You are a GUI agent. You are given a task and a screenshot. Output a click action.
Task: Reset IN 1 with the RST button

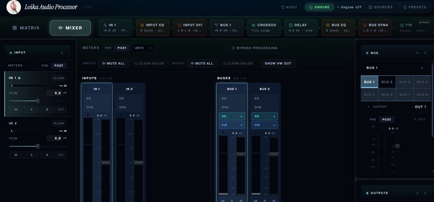click(x=61, y=109)
